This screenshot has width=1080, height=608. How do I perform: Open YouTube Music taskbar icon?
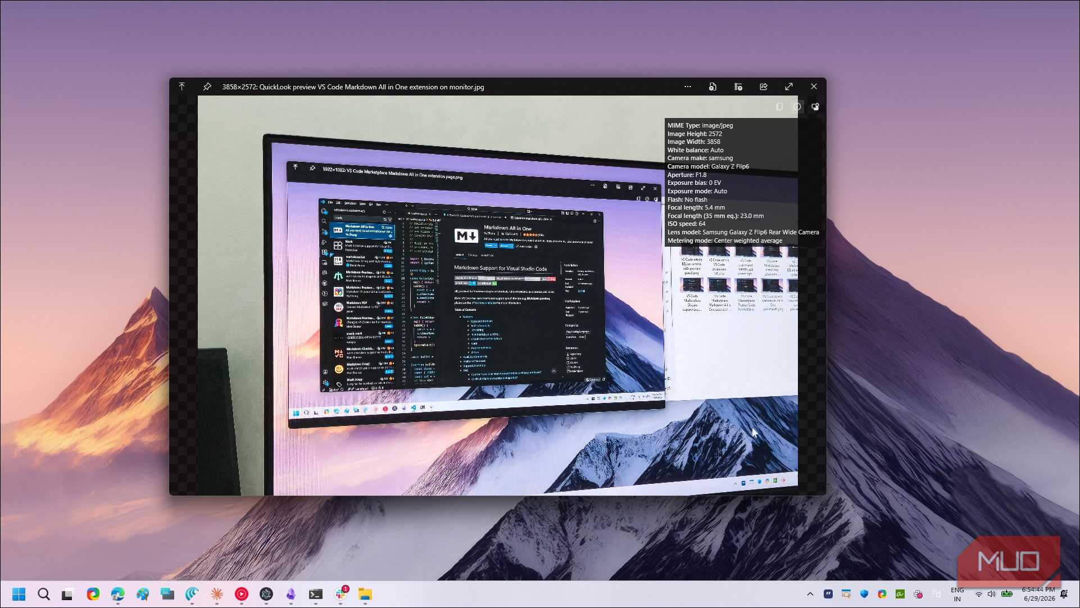(x=241, y=594)
